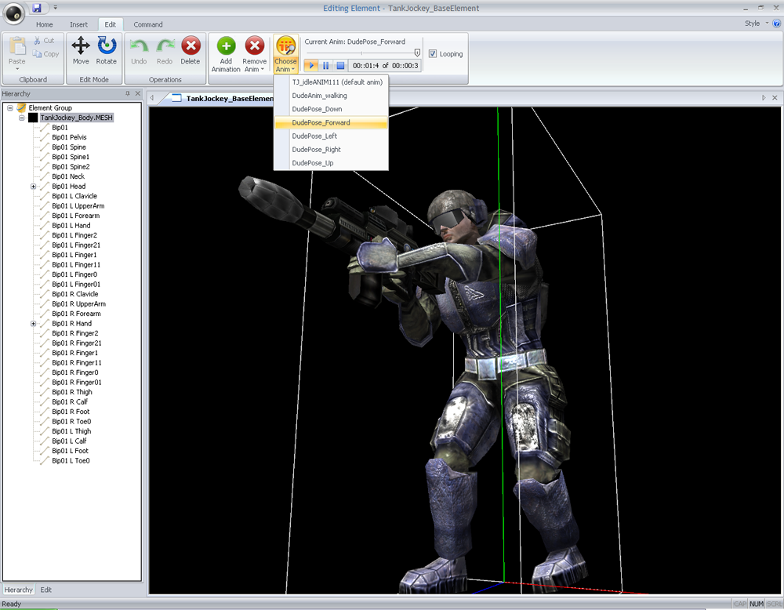Open the Insert ribbon tab

point(78,24)
